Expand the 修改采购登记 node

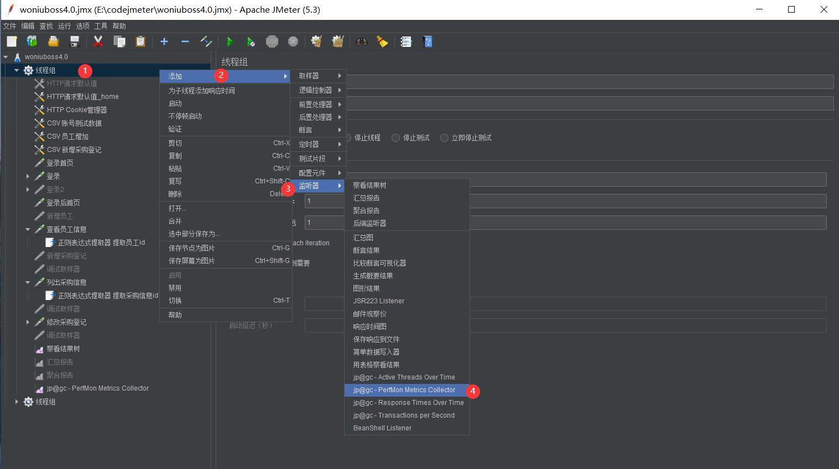28,322
